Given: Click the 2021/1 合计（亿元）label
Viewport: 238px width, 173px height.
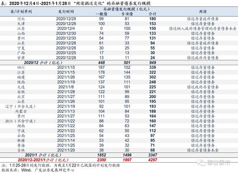Looking at the screenshot, I should click(x=43, y=155).
